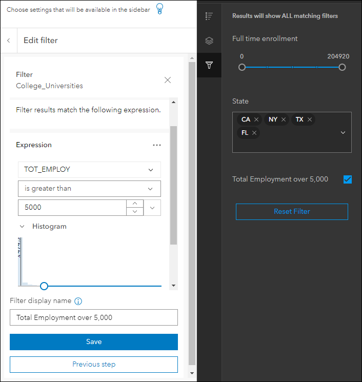Click the Save button

tap(94, 342)
